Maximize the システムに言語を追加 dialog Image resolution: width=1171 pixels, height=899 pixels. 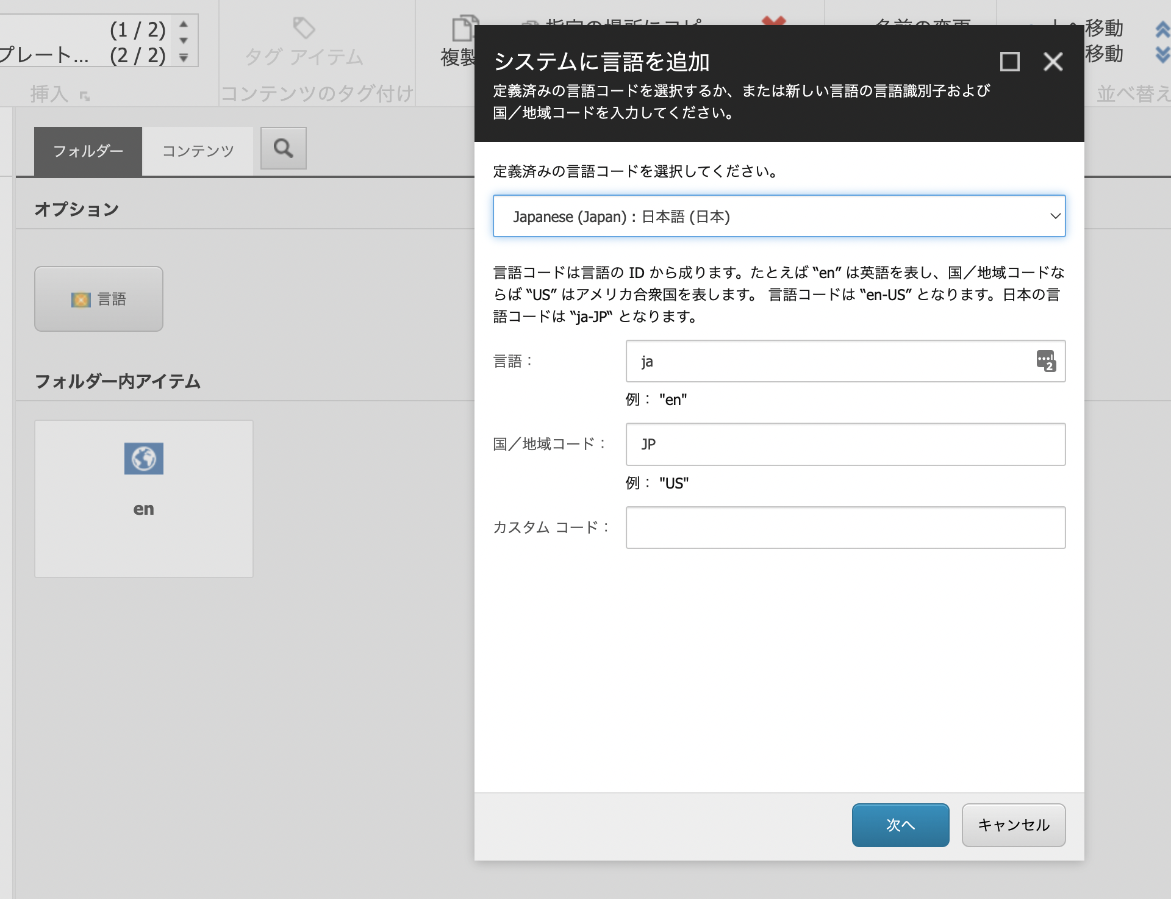[1009, 62]
